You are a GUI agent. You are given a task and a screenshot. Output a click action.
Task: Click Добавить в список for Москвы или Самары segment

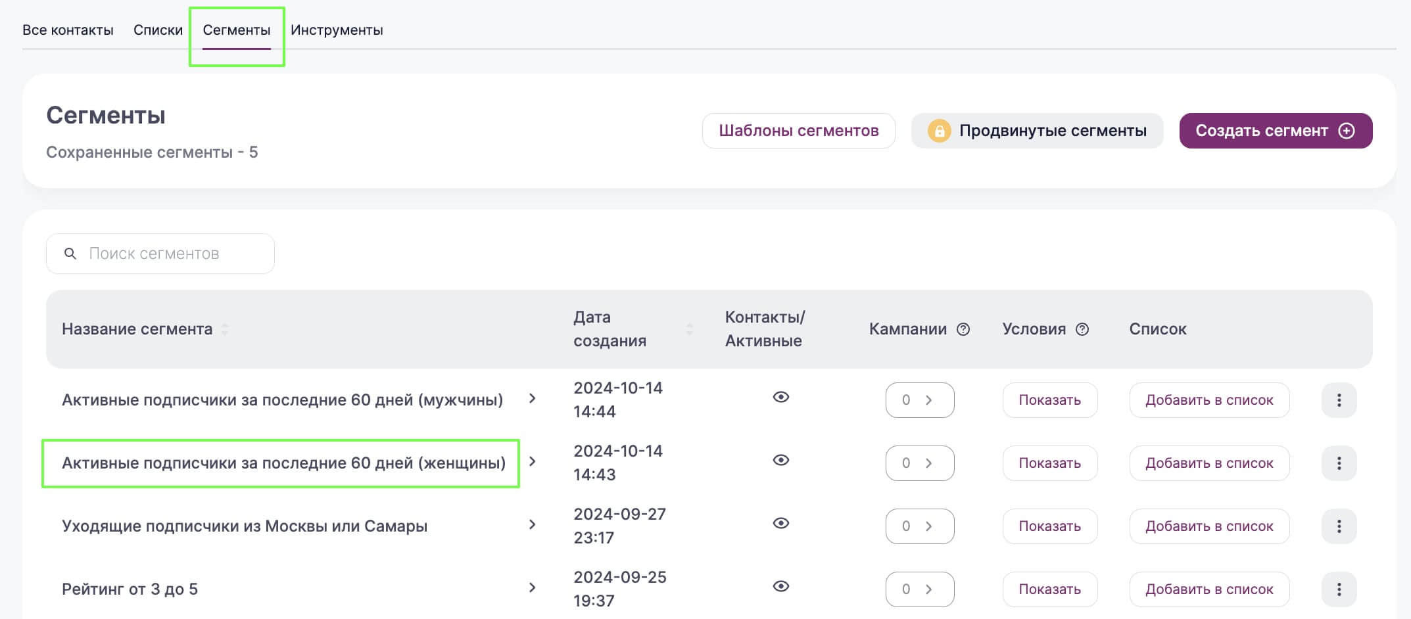1209,526
